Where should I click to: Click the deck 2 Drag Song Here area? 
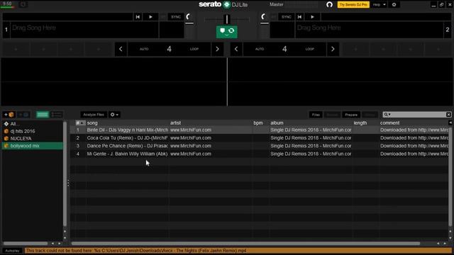pos(369,30)
